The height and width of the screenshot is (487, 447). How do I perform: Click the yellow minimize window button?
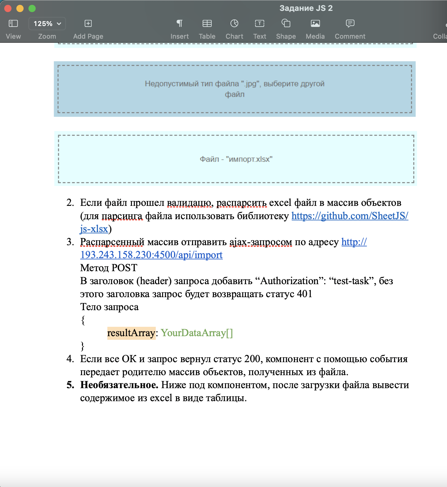tap(20, 8)
